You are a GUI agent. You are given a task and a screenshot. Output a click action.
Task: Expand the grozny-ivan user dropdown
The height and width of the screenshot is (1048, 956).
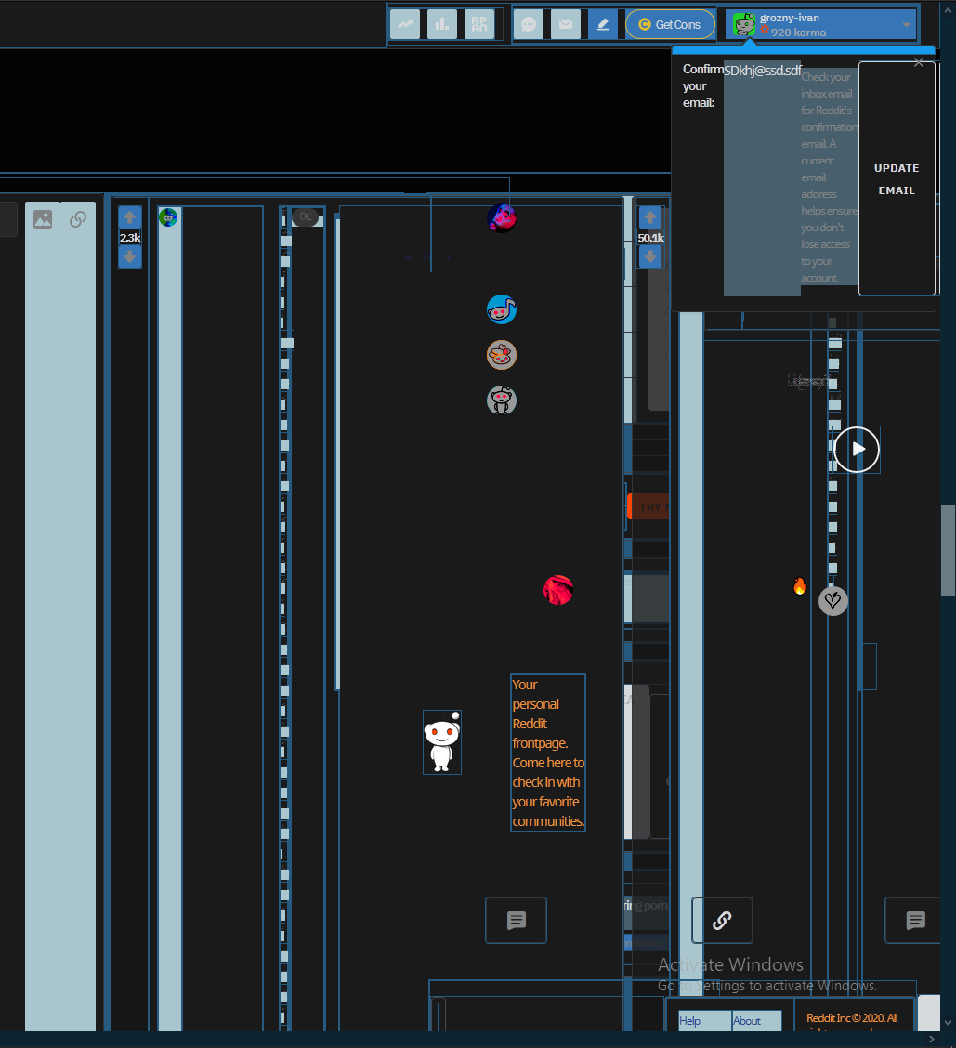point(906,25)
